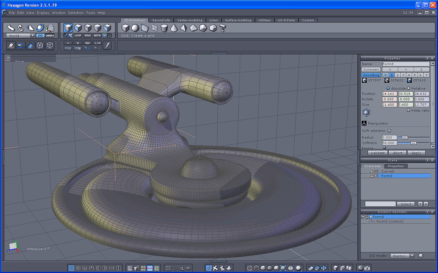Open the UV & Paint tab

(286, 20)
